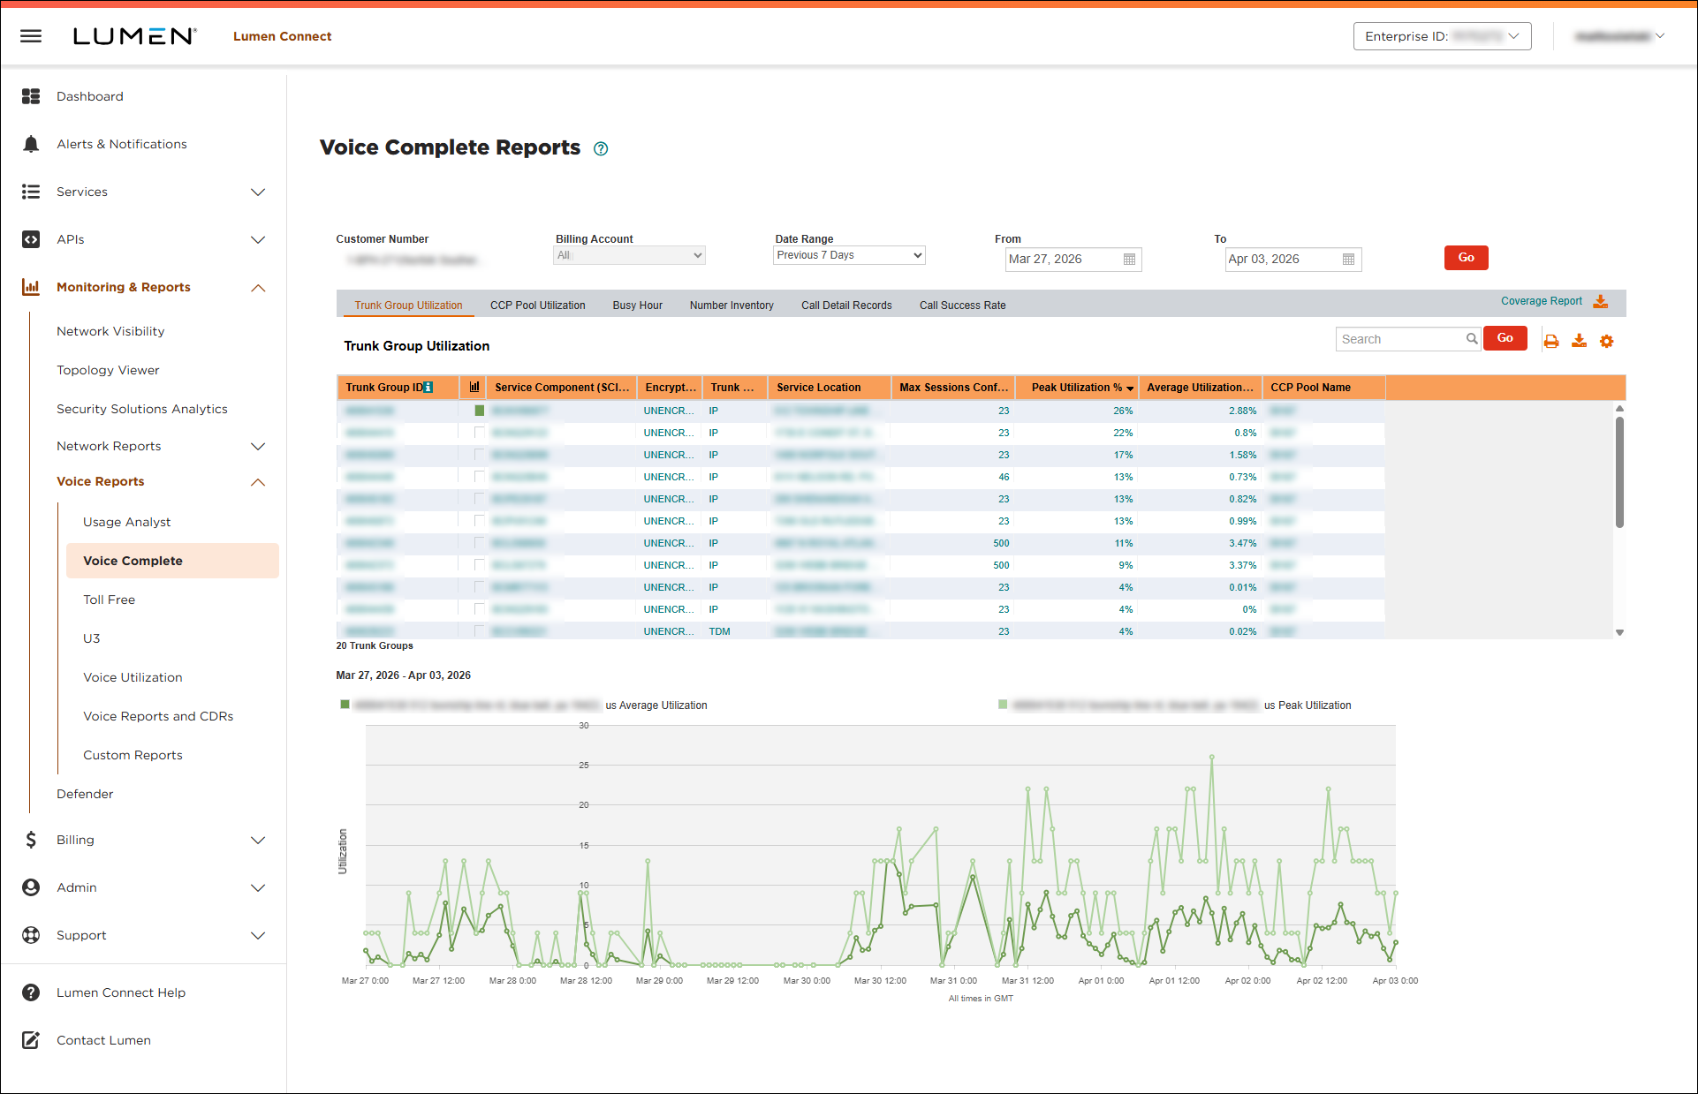The width and height of the screenshot is (1698, 1094).
Task: Expand the Services menu chevron
Action: (258, 192)
